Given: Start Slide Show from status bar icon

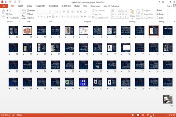Looking at the screenshot, I should click(148, 115).
